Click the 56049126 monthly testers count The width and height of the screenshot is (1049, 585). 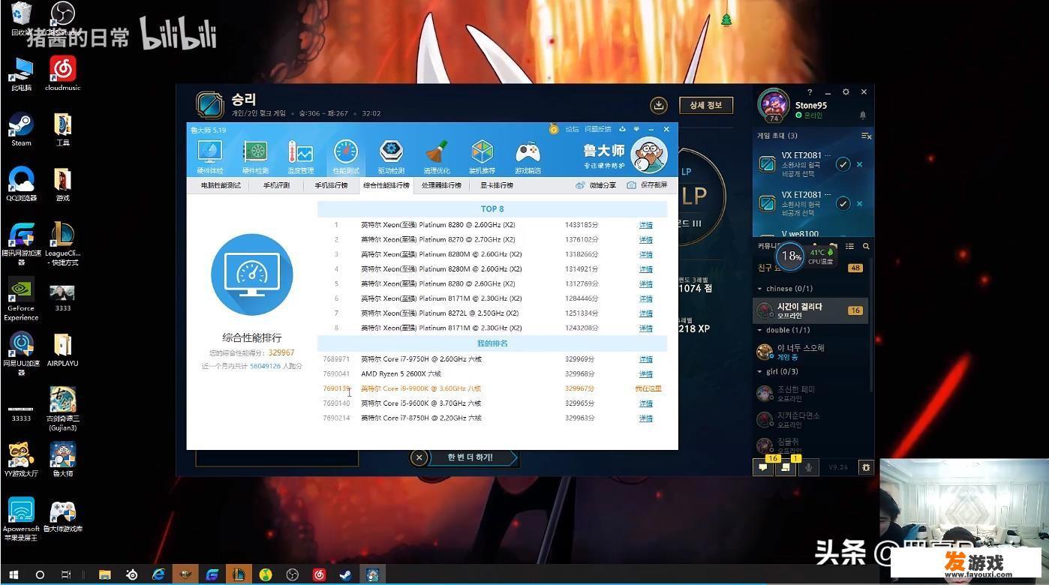pyautogui.click(x=265, y=366)
